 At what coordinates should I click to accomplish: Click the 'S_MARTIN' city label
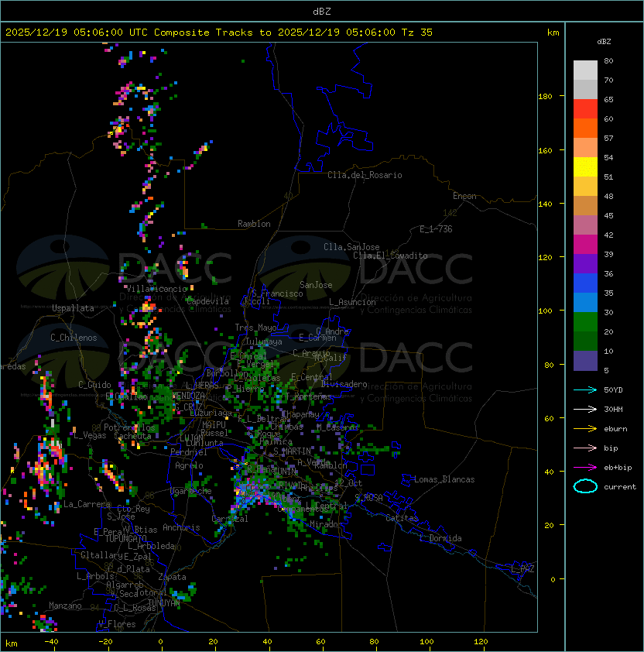(292, 451)
